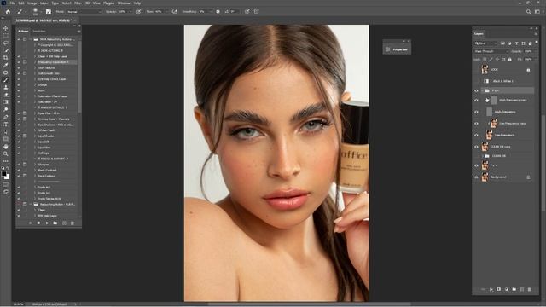Viewport: 546px width, 307px height.
Task: Click the layer Opacity value field
Action: click(528, 51)
